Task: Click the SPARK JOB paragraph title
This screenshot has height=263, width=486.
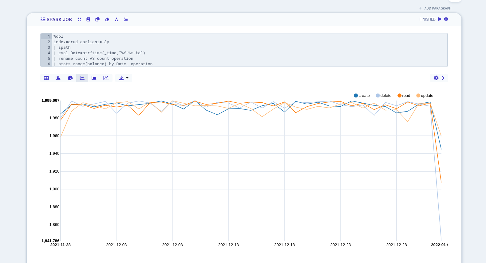Action: point(59,19)
